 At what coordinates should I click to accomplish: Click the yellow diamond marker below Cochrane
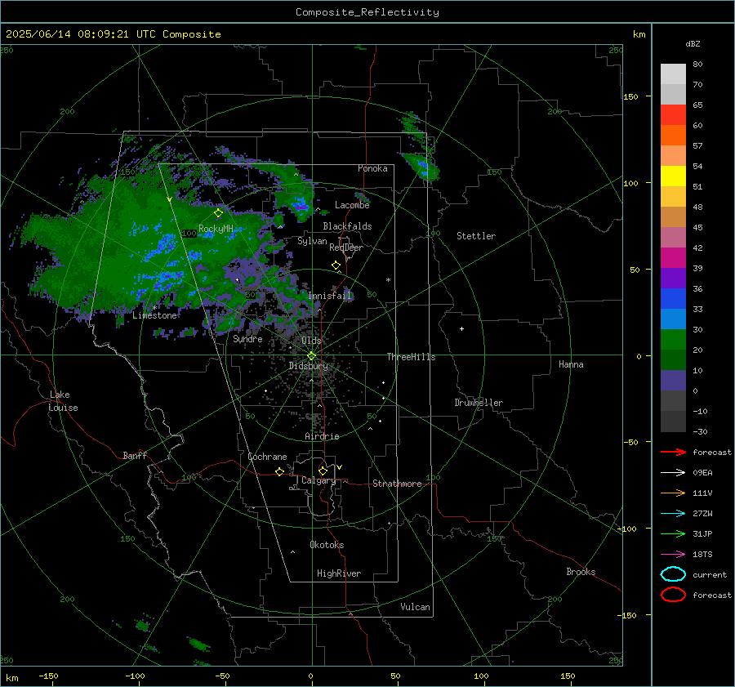(280, 472)
